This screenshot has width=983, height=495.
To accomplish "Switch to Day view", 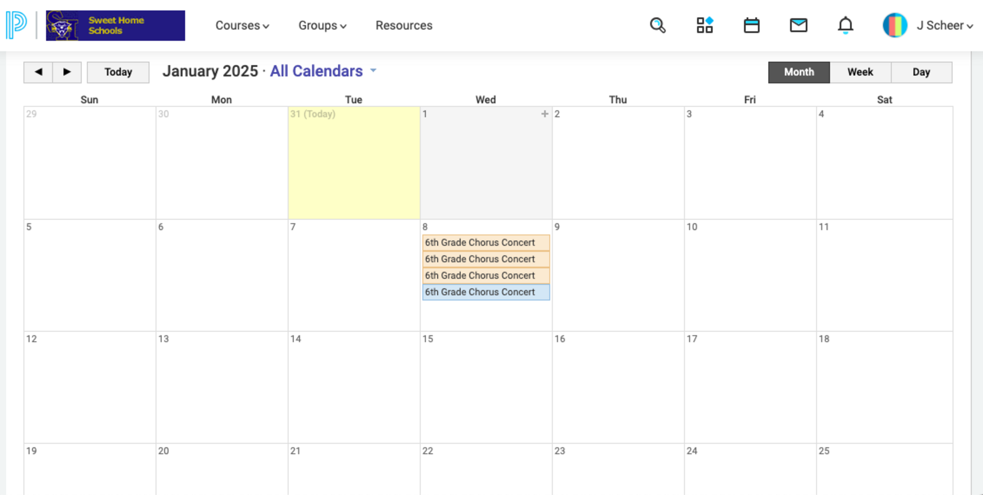I will [921, 72].
